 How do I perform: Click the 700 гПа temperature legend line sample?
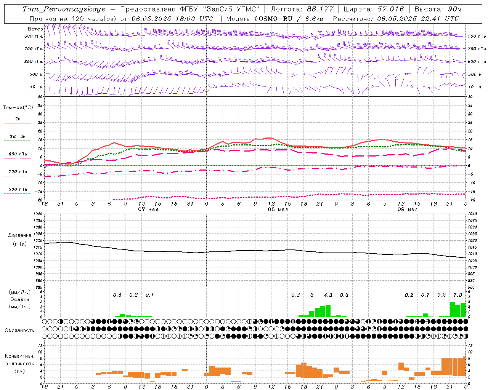point(18,176)
